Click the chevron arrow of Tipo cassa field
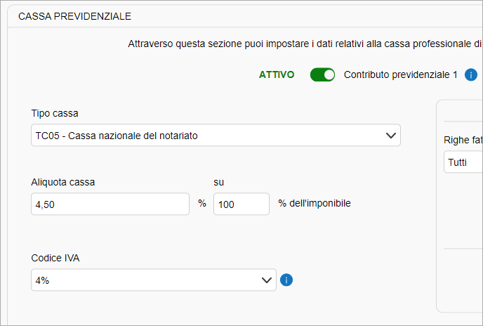Viewport: 483px width, 326px height. (390, 136)
